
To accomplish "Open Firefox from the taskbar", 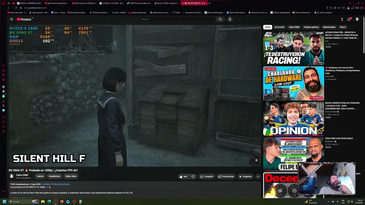I will tap(62, 202).
